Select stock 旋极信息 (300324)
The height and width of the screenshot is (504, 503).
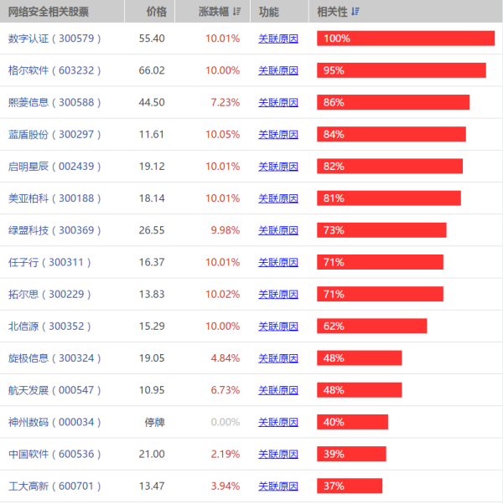(x=54, y=358)
